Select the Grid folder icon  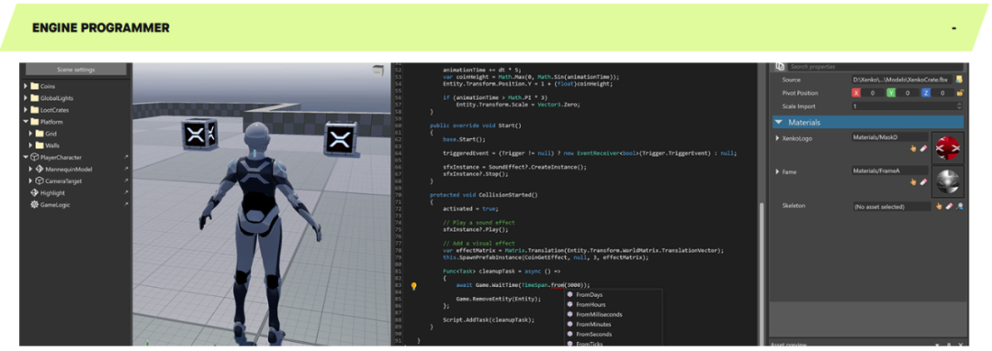coord(39,134)
